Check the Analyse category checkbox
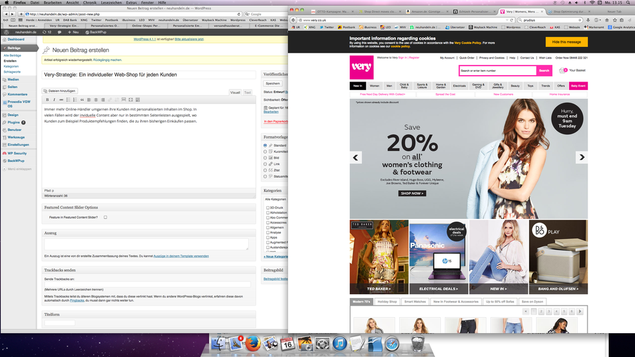 [x=267, y=232]
